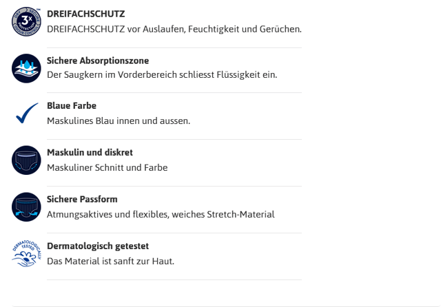Viewport: 443px width, 307px height.
Task: Click the Dermatologically Tested icon
Action: [27, 253]
